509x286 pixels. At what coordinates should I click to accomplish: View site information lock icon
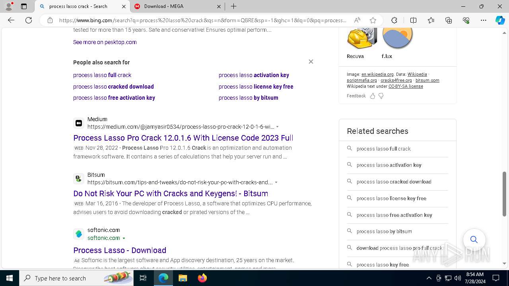point(50,20)
